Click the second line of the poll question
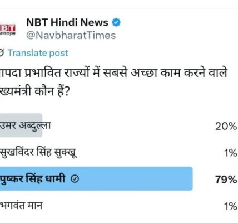 click(x=34, y=91)
